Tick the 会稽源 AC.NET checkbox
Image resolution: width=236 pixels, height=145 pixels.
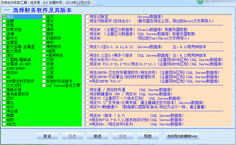click(4, 64)
